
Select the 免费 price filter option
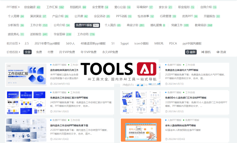[39, 52]
